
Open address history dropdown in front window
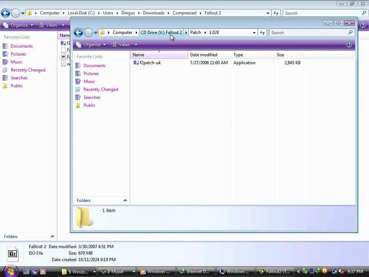pos(254,33)
